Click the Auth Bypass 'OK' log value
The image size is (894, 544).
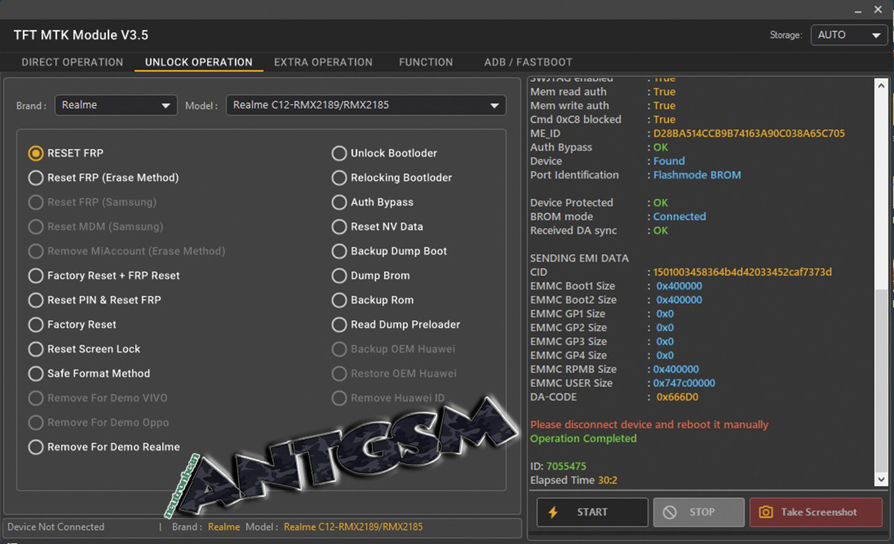coord(661,147)
